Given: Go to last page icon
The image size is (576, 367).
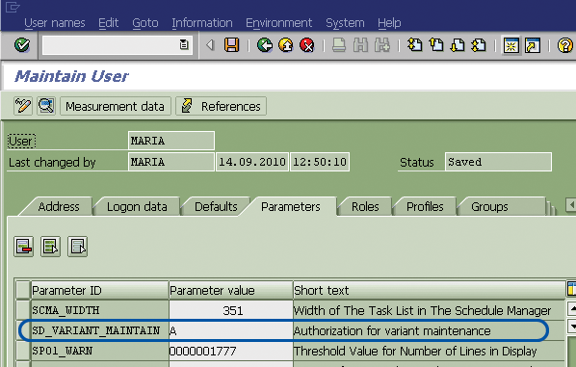Looking at the screenshot, I should 479,45.
